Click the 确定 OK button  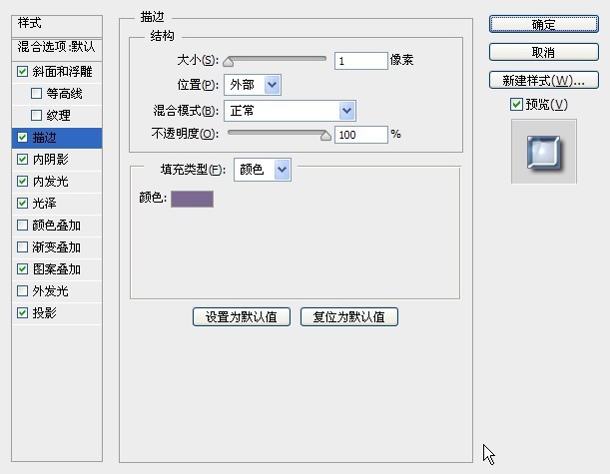(x=543, y=24)
